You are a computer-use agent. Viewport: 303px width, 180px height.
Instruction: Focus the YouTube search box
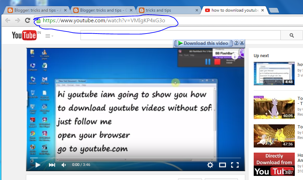click(x=180, y=35)
